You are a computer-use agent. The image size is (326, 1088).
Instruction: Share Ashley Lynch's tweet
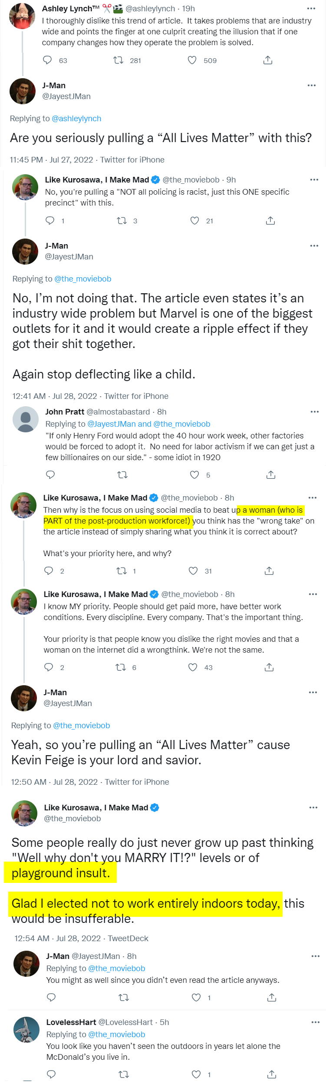pyautogui.click(x=268, y=60)
